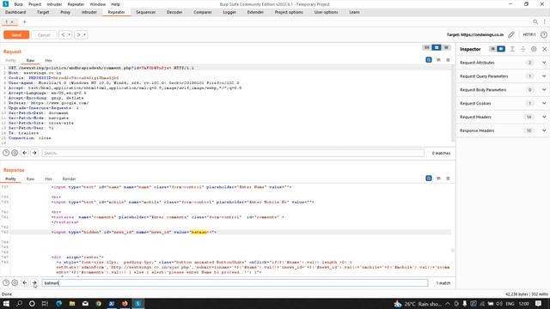Click the orange Send button
The image size is (550, 309).
16,35
